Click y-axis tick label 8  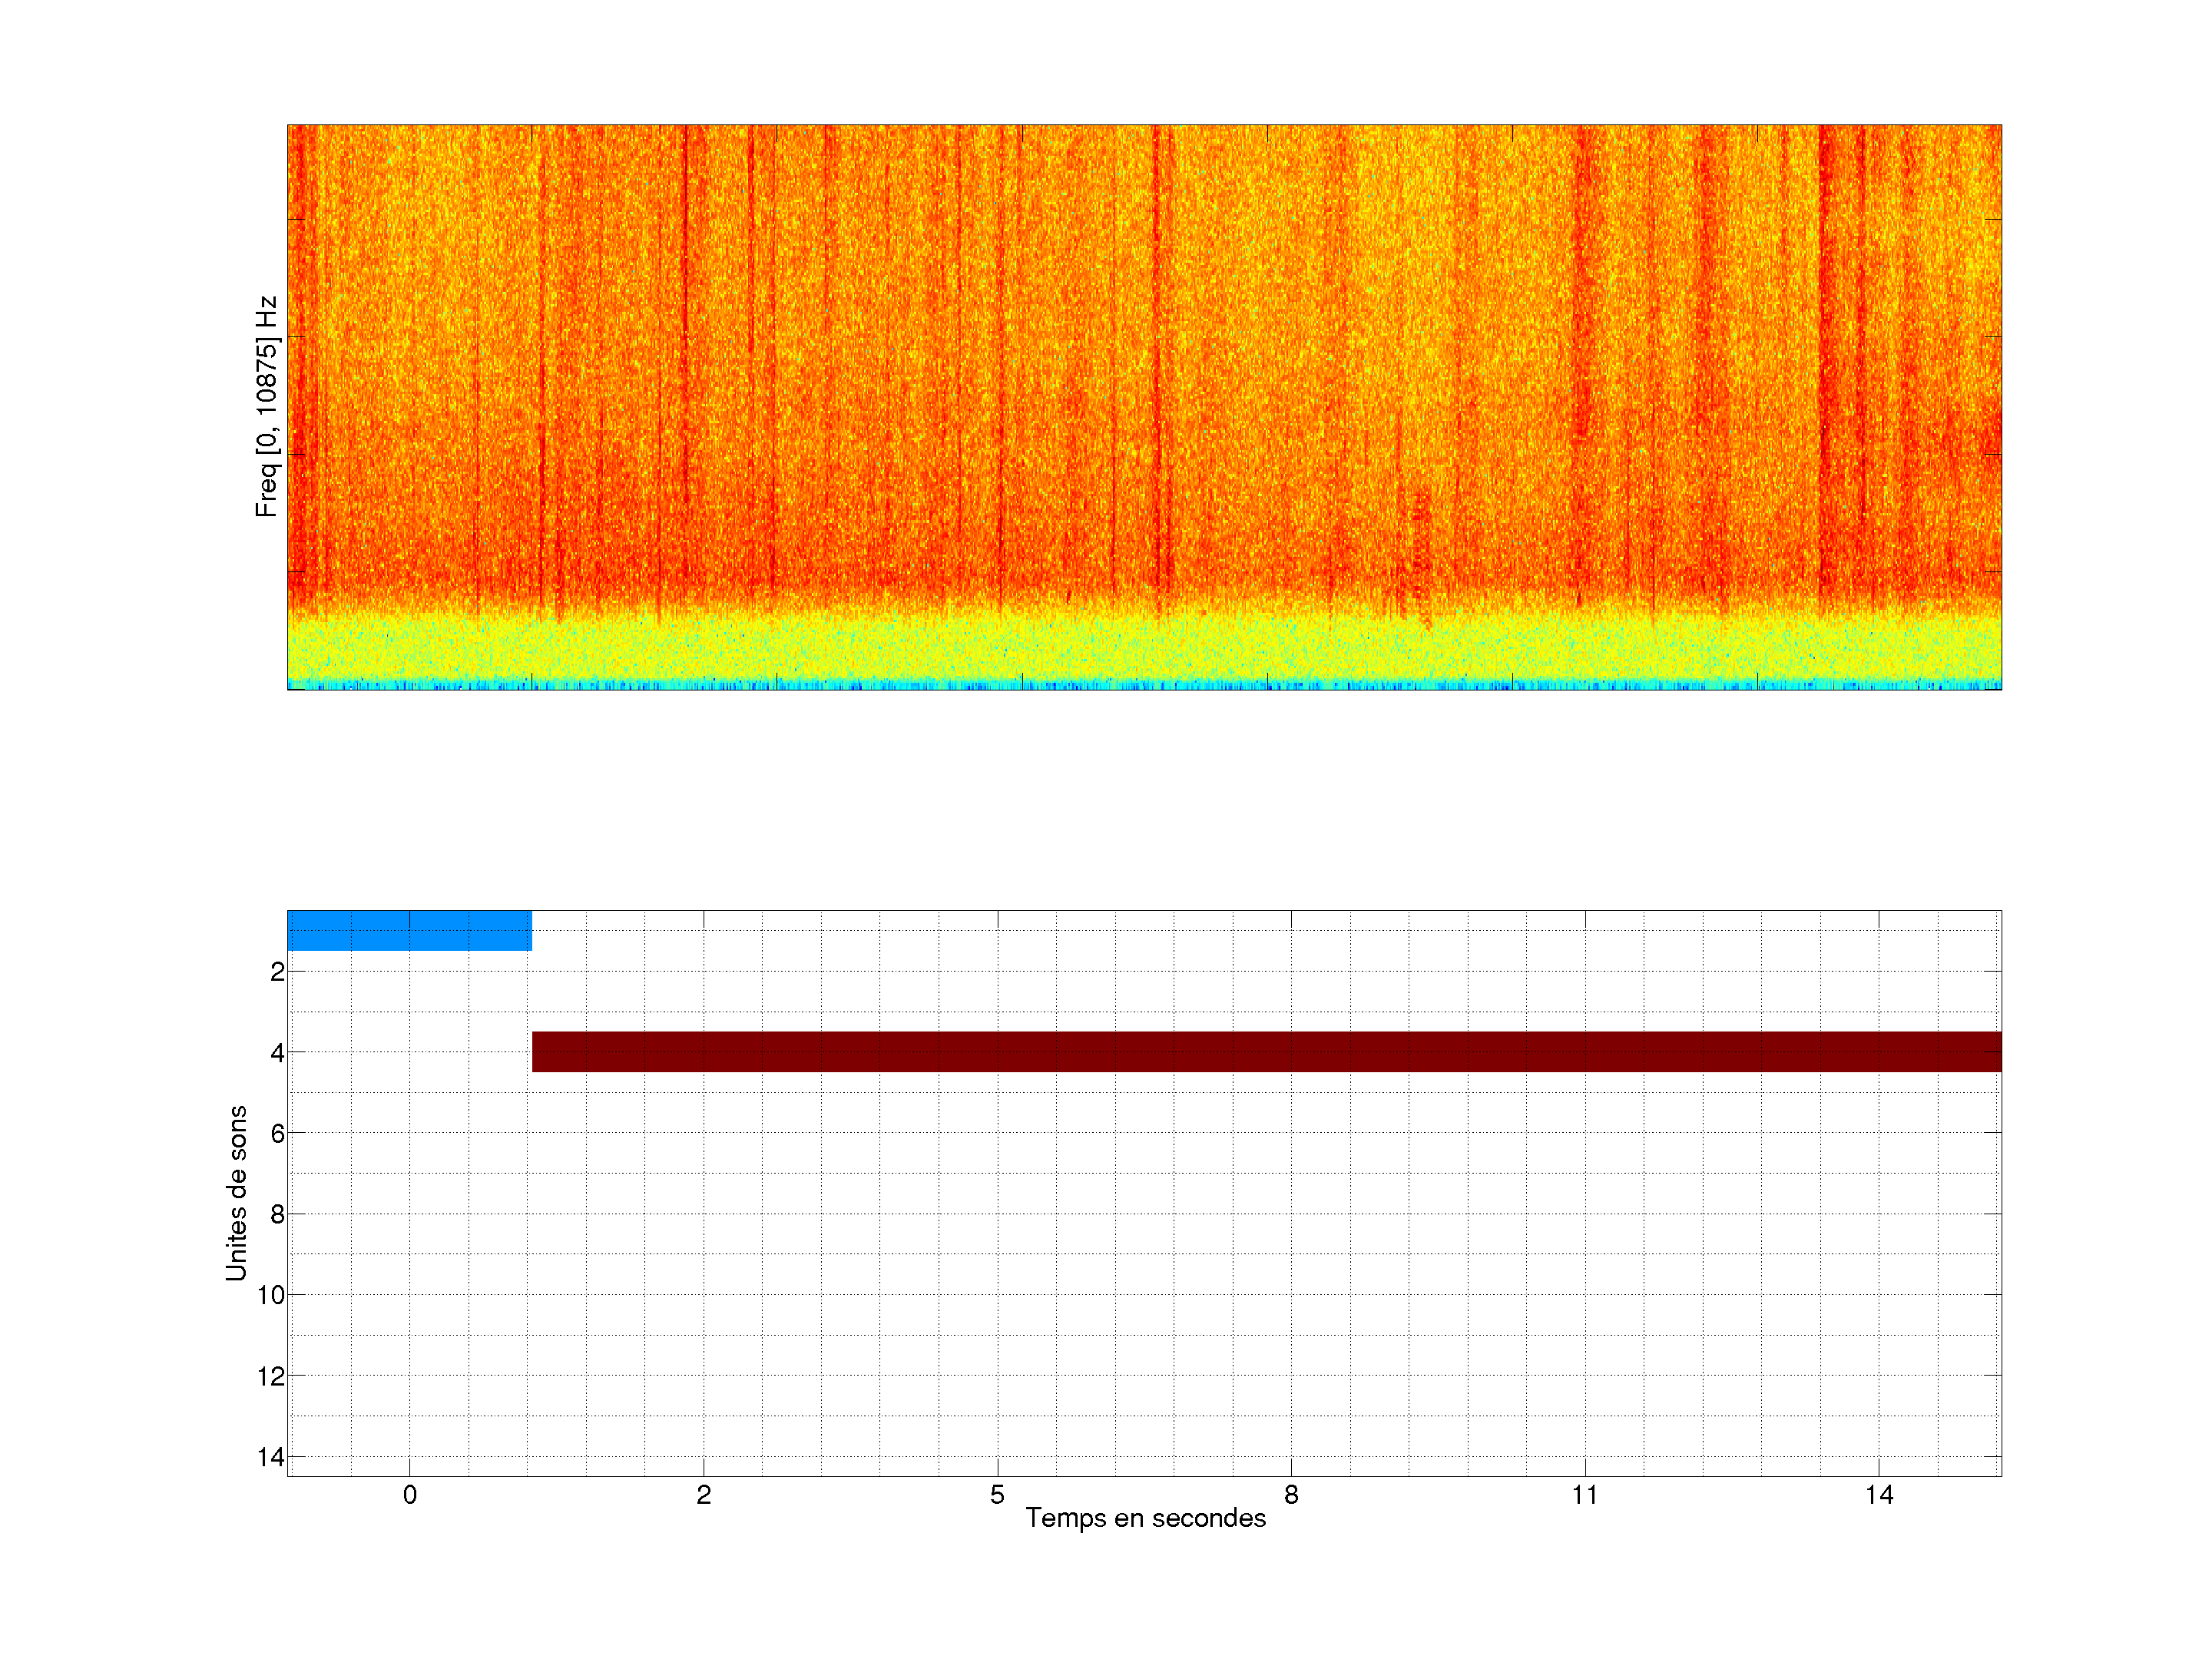[x=277, y=1215]
